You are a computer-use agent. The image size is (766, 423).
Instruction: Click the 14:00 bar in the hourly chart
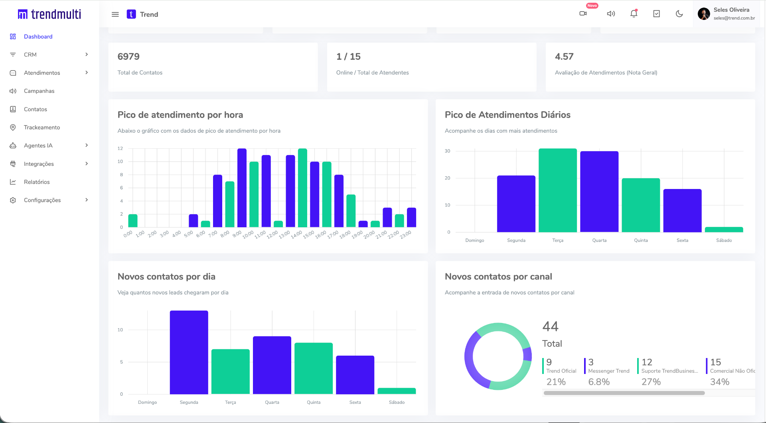302,188
